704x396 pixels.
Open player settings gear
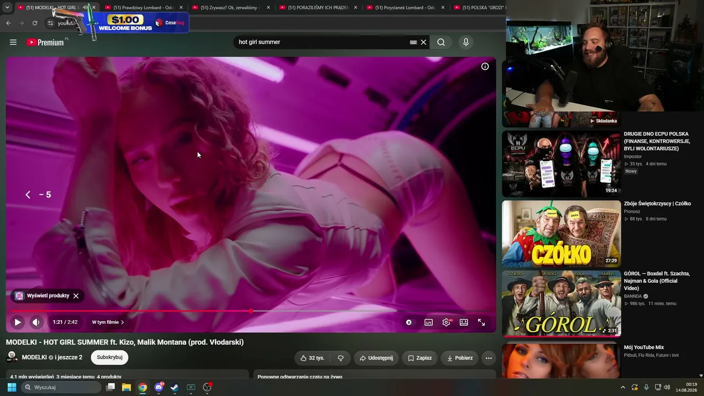[x=446, y=322]
